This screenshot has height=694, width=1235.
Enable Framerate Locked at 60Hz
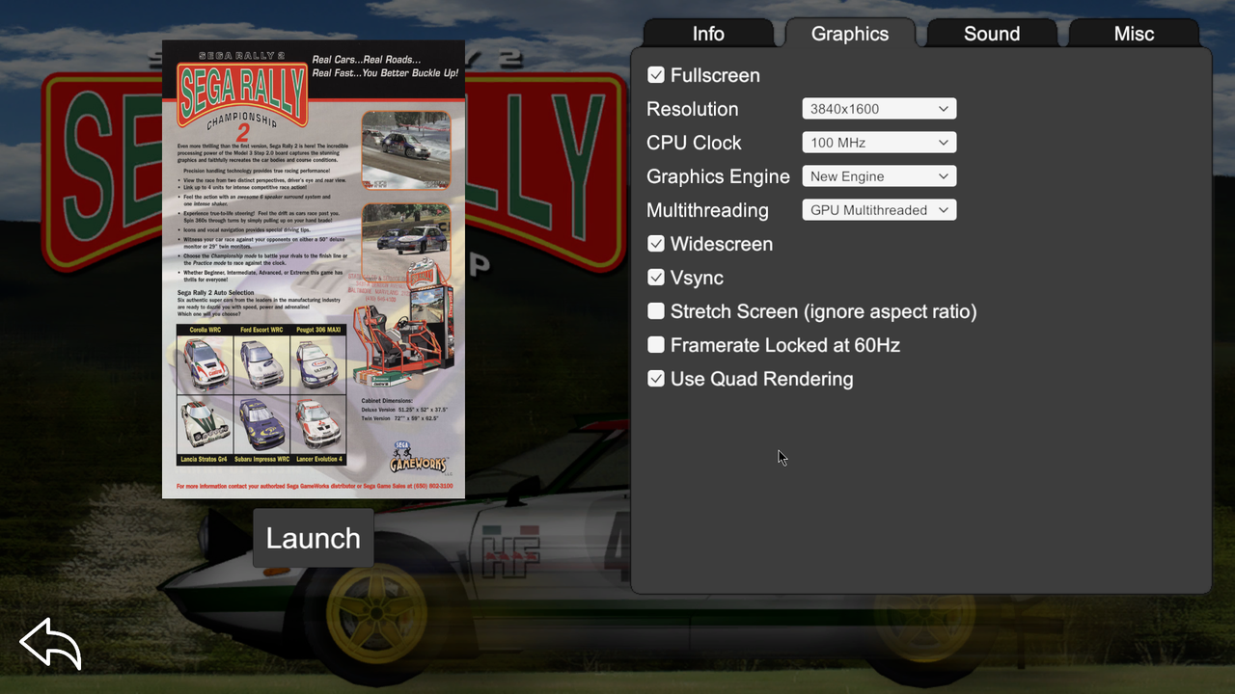[x=656, y=345]
